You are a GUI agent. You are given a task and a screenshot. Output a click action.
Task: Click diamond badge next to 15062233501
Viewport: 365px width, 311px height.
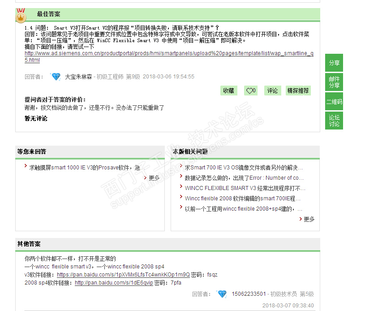click(x=222, y=294)
